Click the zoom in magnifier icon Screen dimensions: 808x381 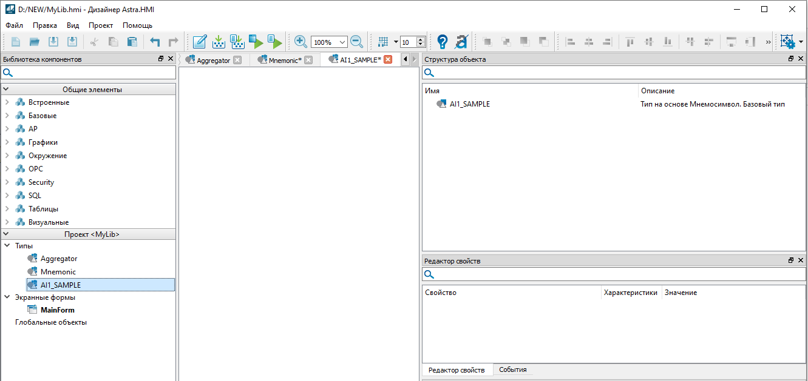300,42
